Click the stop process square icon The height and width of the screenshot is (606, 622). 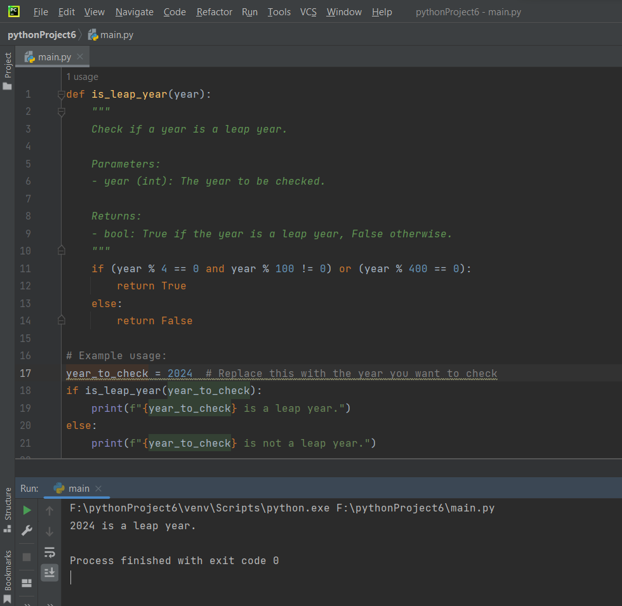27,557
